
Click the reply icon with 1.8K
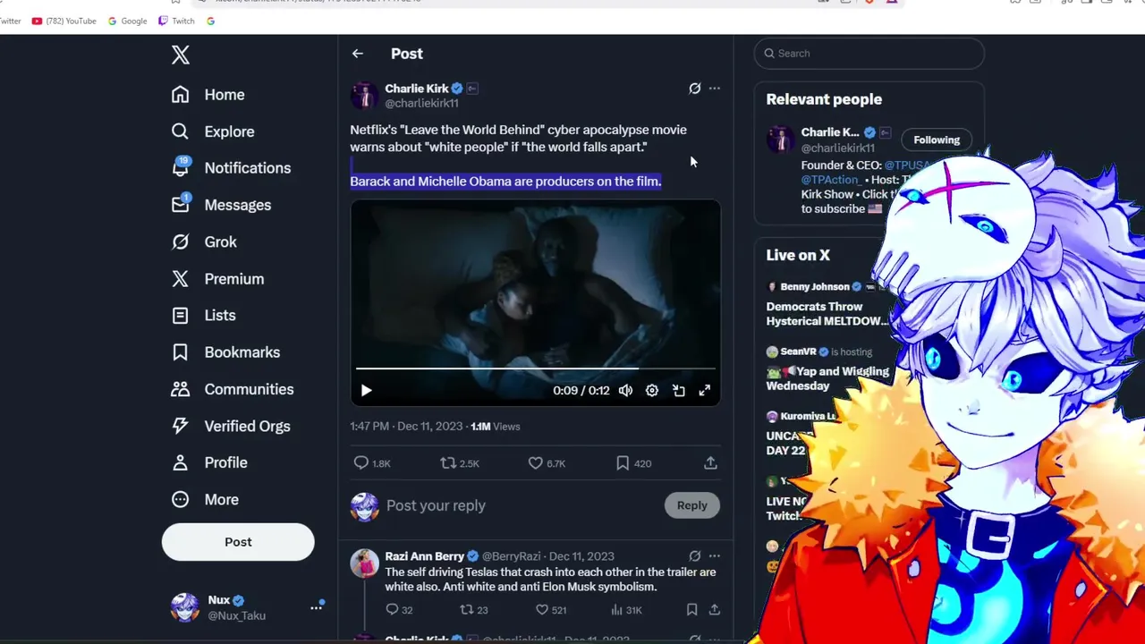point(361,463)
